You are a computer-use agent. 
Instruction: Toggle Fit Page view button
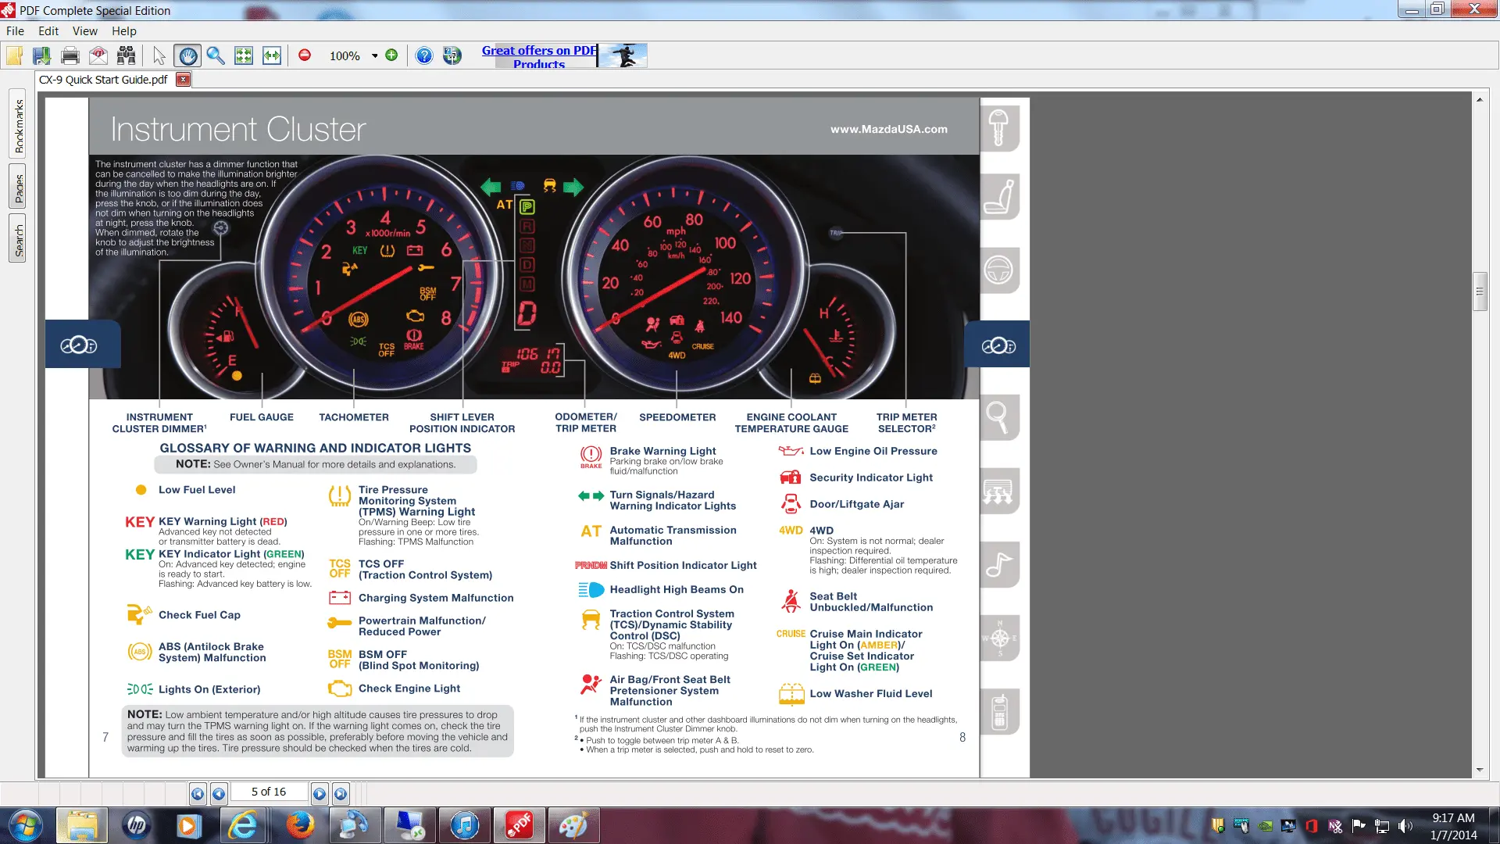pyautogui.click(x=244, y=55)
